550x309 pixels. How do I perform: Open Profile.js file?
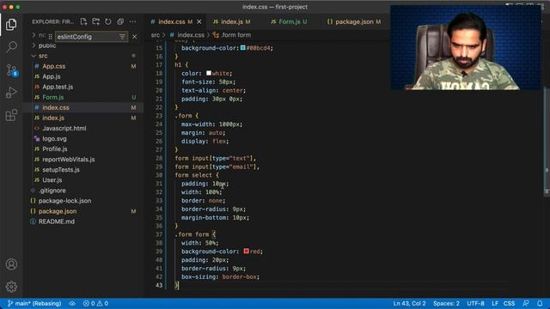click(x=55, y=148)
